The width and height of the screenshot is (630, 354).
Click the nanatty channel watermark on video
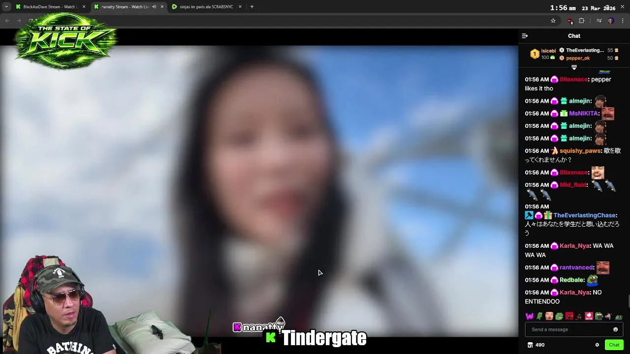259,326
